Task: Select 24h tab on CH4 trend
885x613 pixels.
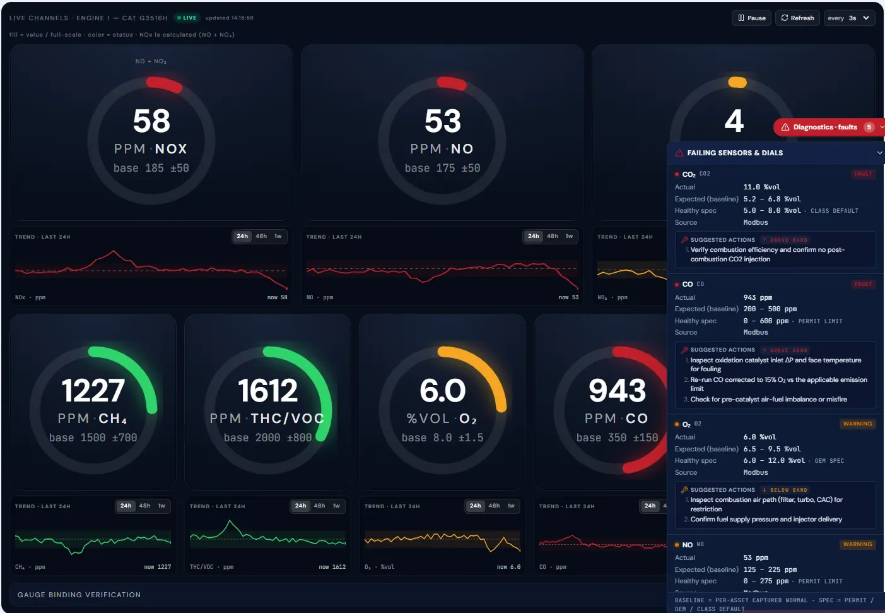Action: (126, 506)
